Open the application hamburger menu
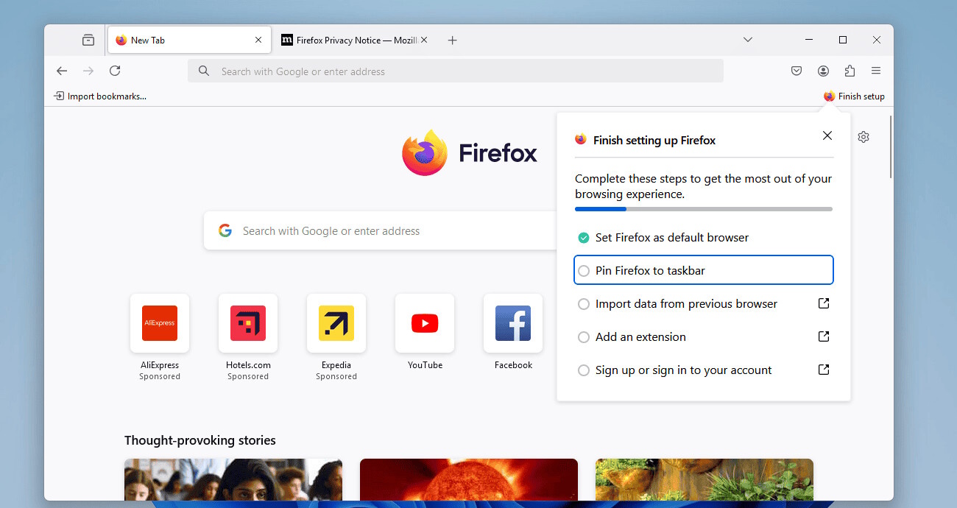 [x=876, y=71]
